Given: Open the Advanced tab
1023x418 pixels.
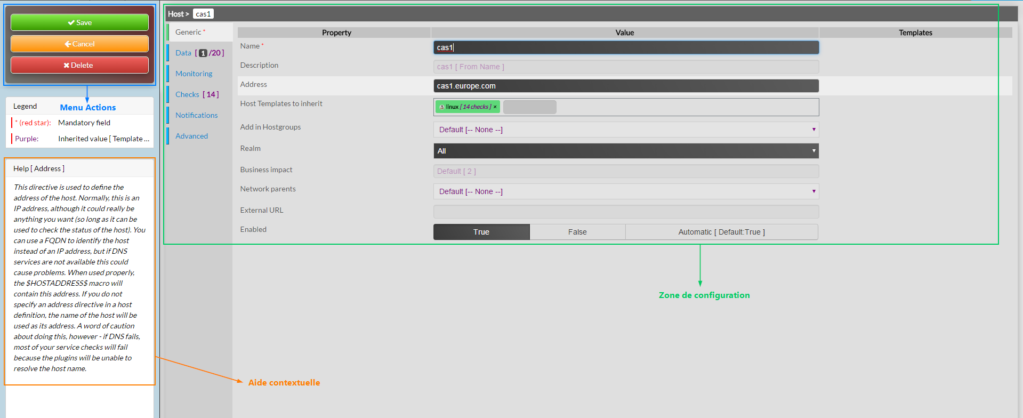Looking at the screenshot, I should coord(191,136).
